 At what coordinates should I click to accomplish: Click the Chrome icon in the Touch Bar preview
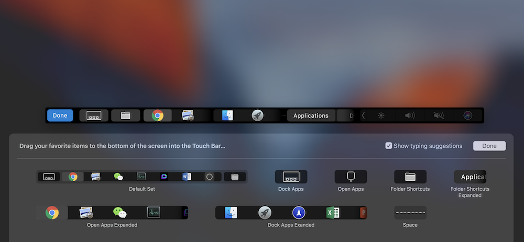(157, 116)
